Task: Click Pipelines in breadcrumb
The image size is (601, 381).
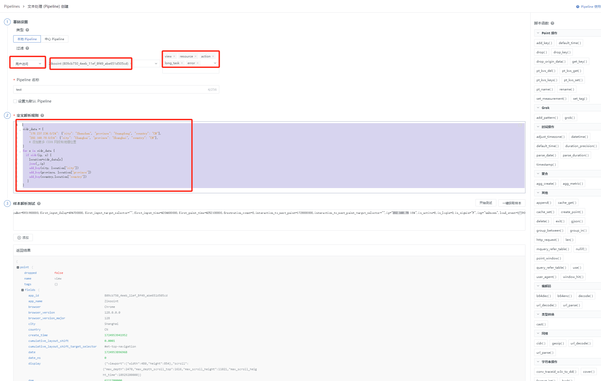Action: pos(12,6)
